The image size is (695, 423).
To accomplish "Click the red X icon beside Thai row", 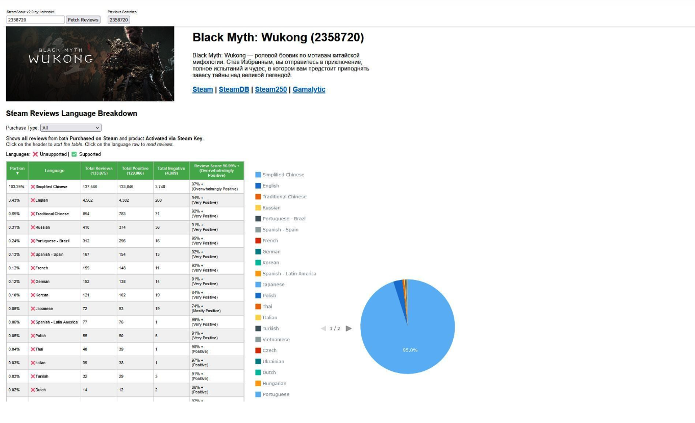I will tap(33, 349).
